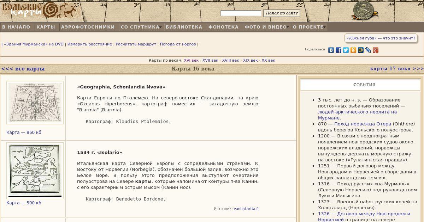This screenshot has width=424, height=222.
Task: Open Поход норвежца Отера link
Action: click(363, 124)
